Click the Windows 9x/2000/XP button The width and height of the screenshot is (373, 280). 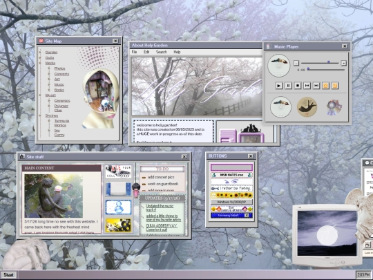tap(231, 202)
